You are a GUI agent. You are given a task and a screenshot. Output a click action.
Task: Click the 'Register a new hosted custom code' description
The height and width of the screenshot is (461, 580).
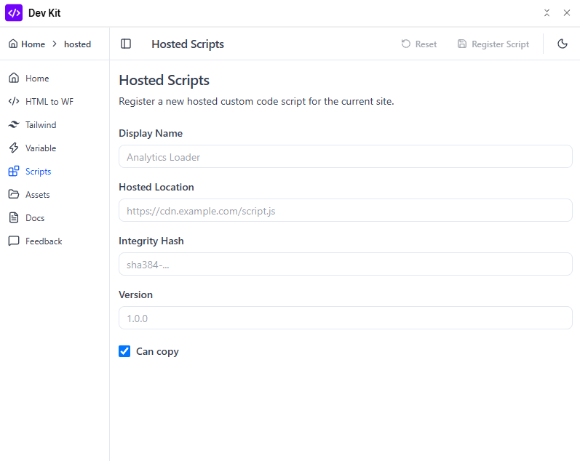tap(256, 101)
